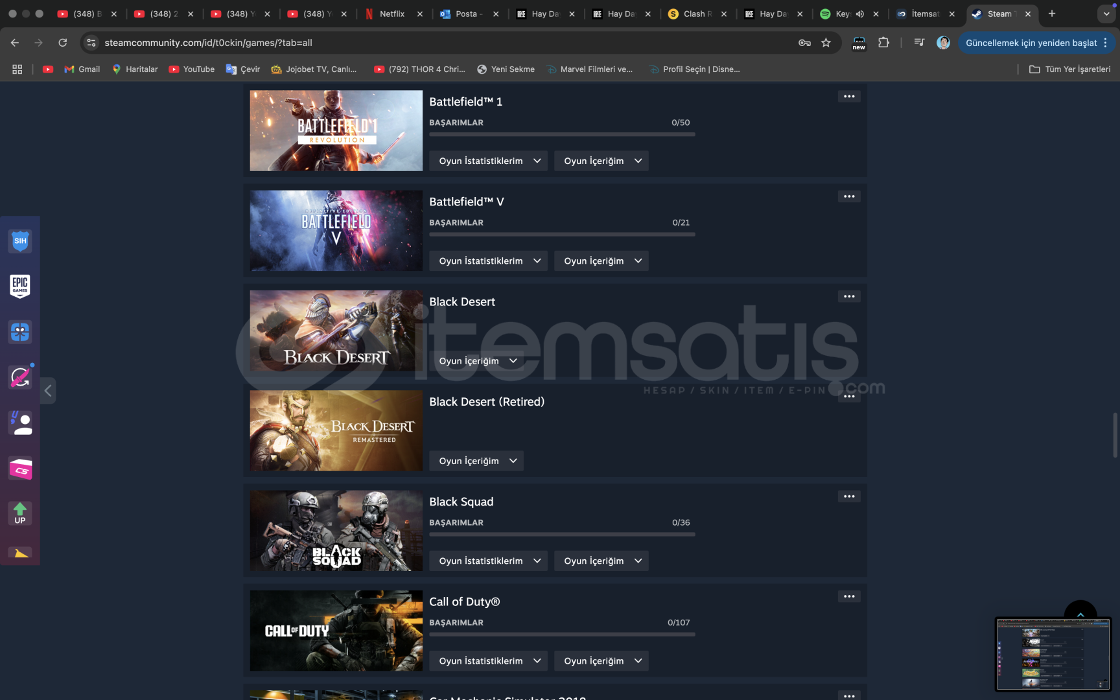Open Battlefield V more options menu
The width and height of the screenshot is (1120, 700).
pos(849,196)
